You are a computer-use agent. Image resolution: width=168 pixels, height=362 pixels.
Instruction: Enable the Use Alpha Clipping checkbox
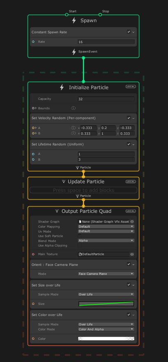click(80, 246)
